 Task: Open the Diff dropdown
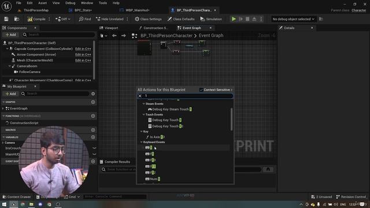coord(63,19)
